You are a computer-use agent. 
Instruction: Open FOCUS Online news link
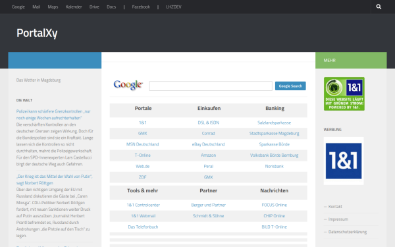tap(274, 205)
